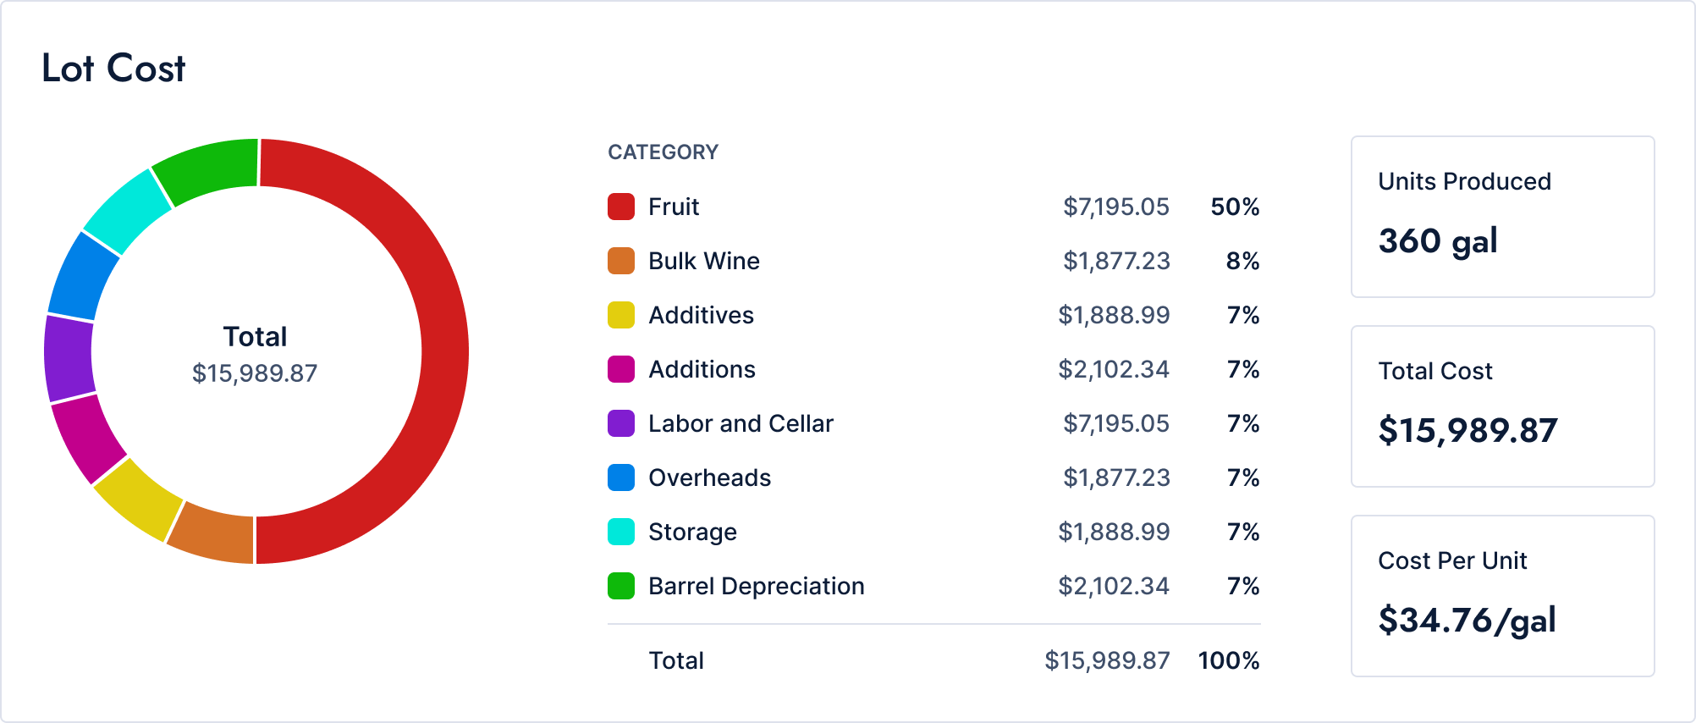The height and width of the screenshot is (723, 1696).
Task: Select the red Fruit donut segment
Action: click(x=444, y=351)
